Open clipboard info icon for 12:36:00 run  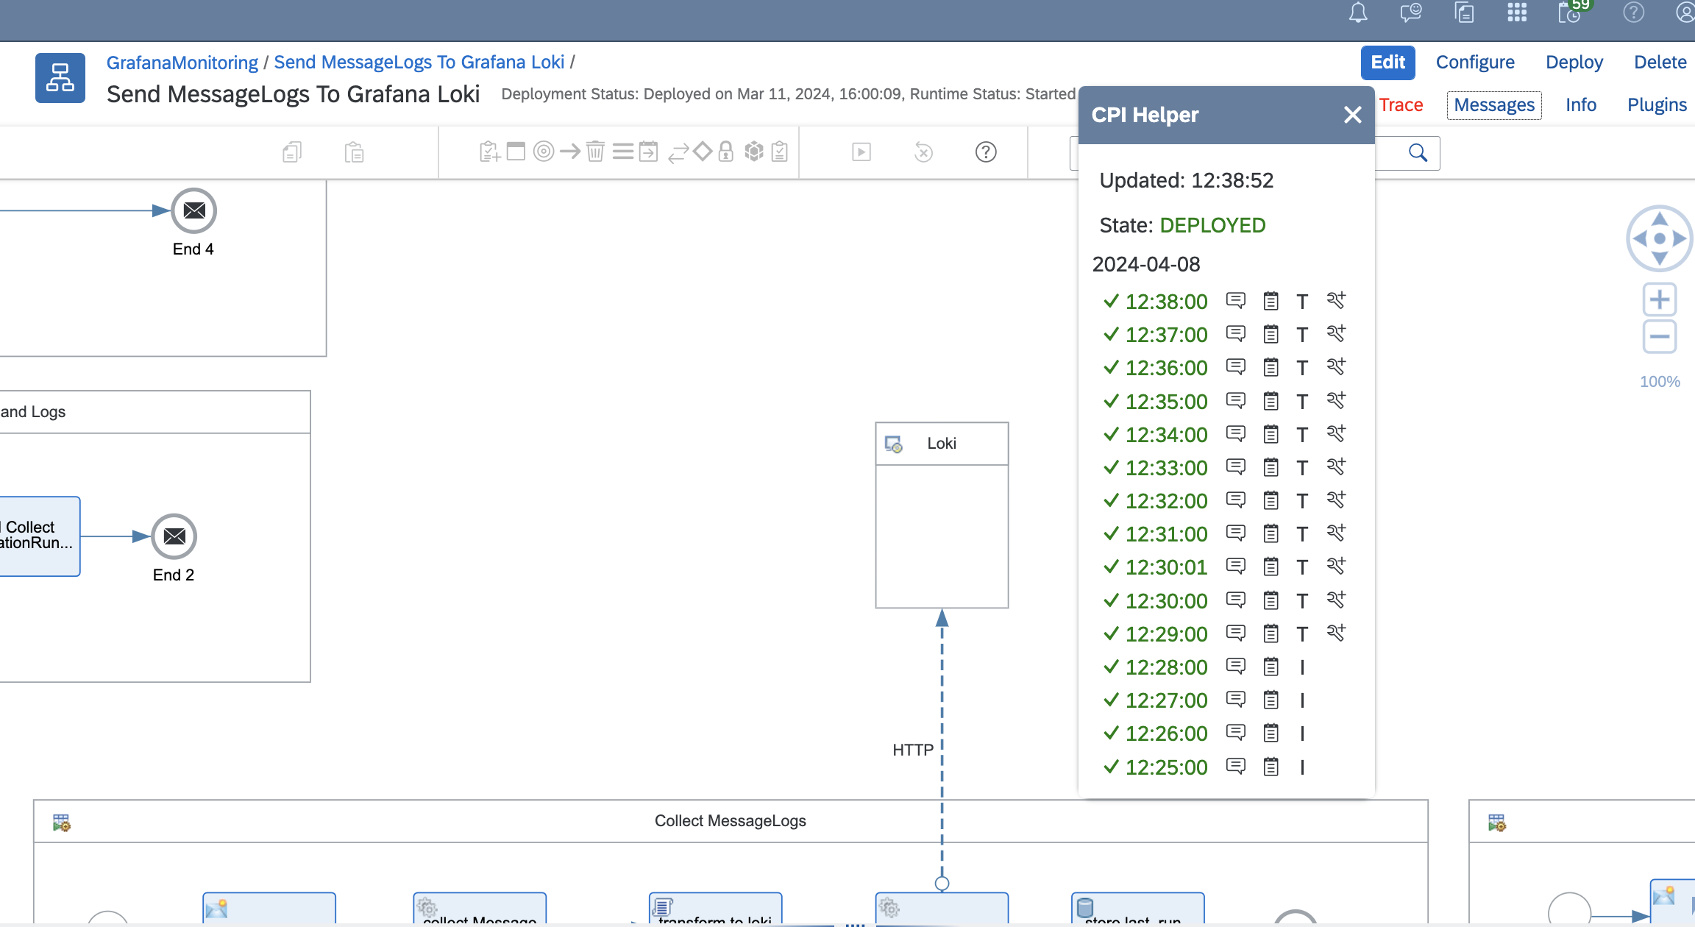click(x=1271, y=367)
